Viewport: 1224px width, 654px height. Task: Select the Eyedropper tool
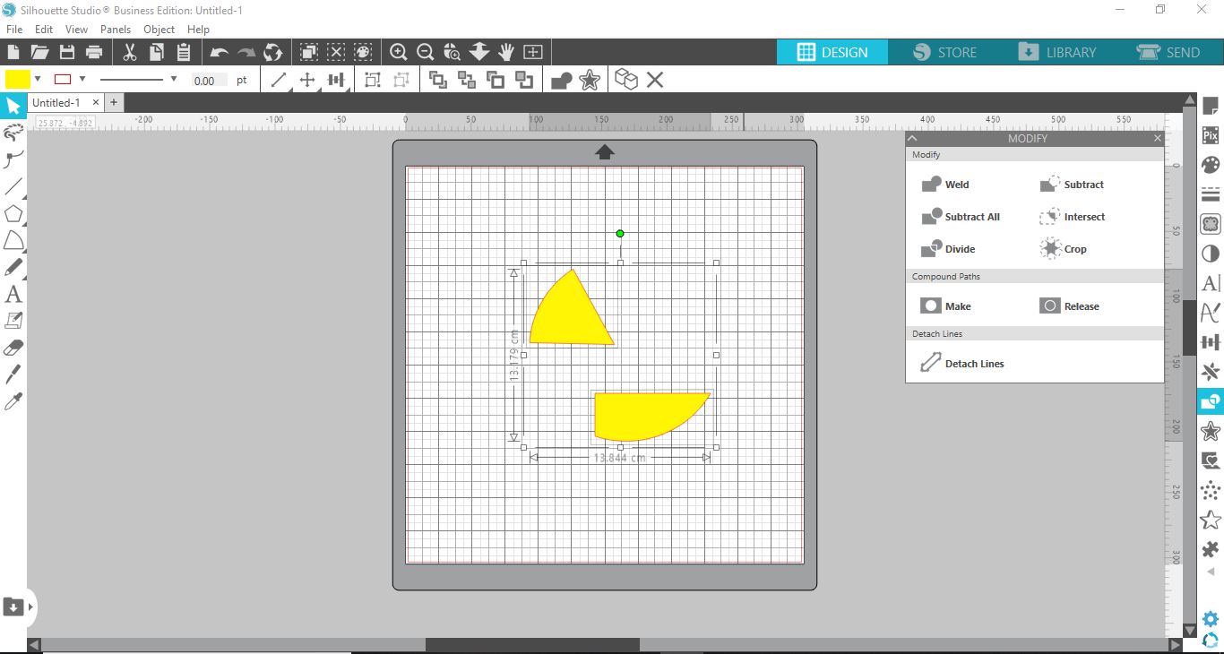[x=13, y=400]
